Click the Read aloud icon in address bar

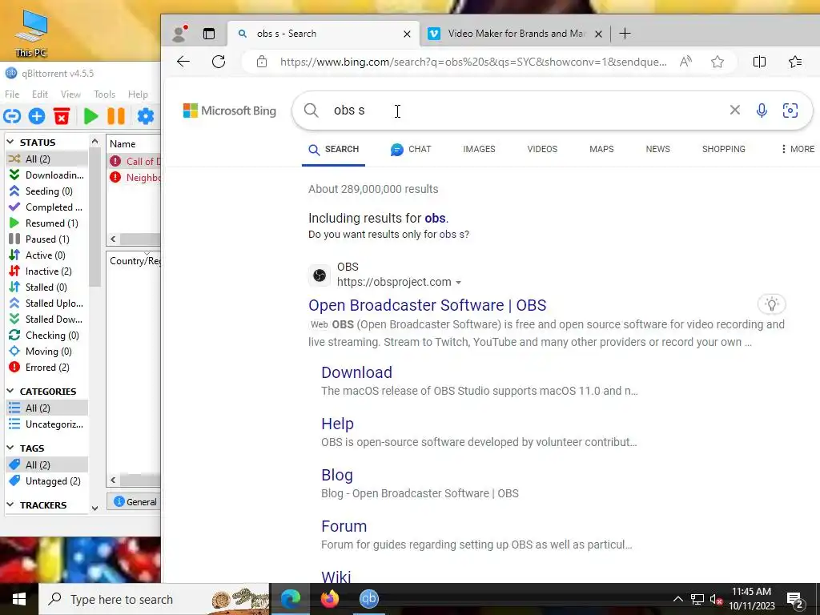tap(685, 62)
